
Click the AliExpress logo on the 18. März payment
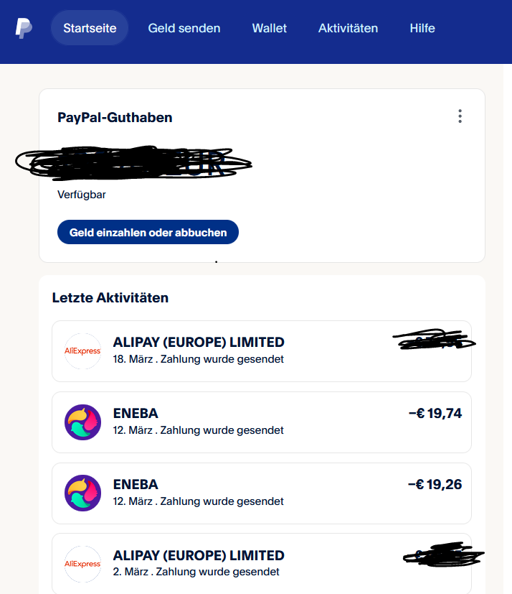83,351
